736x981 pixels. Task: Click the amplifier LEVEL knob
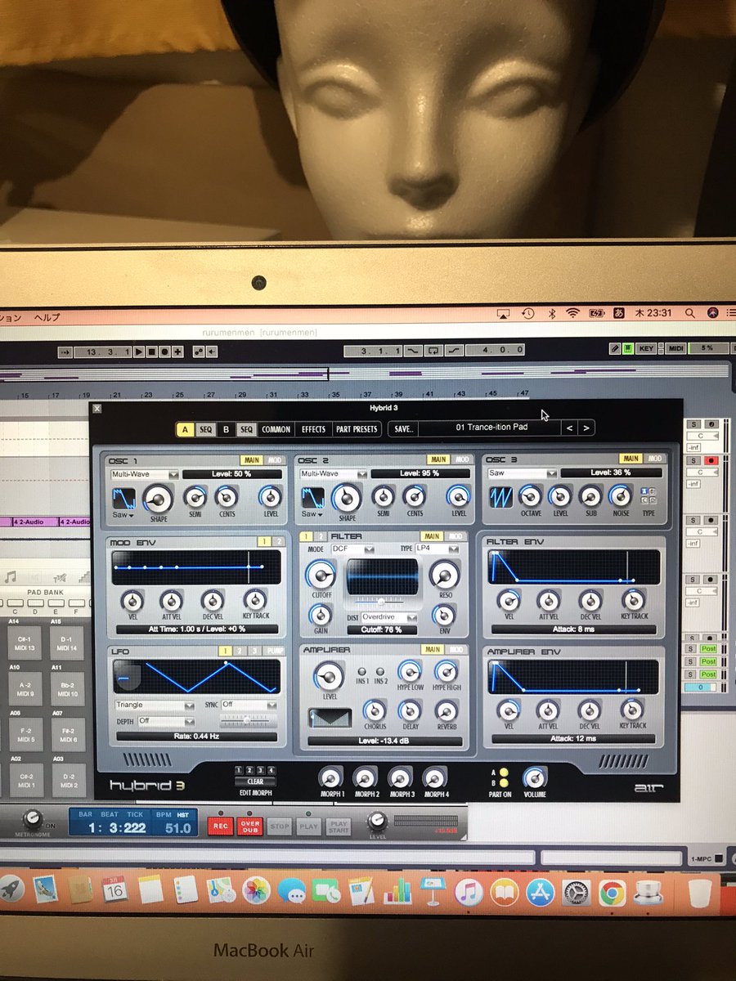330,676
